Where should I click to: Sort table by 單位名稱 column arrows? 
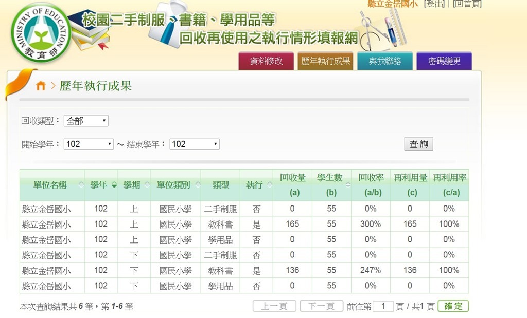(81, 185)
